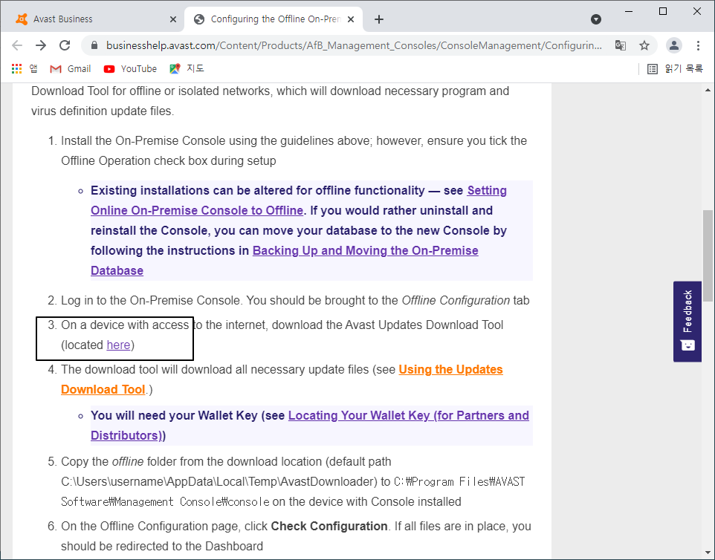Click the businesshelp.avast.com address bar
This screenshot has height=560, width=715.
(354, 45)
